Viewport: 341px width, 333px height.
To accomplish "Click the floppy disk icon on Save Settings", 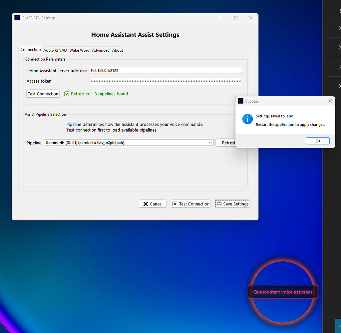I will click(220, 204).
